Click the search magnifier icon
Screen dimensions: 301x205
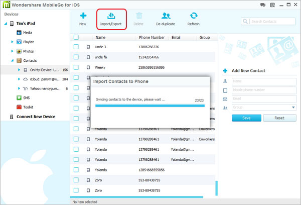245,21
